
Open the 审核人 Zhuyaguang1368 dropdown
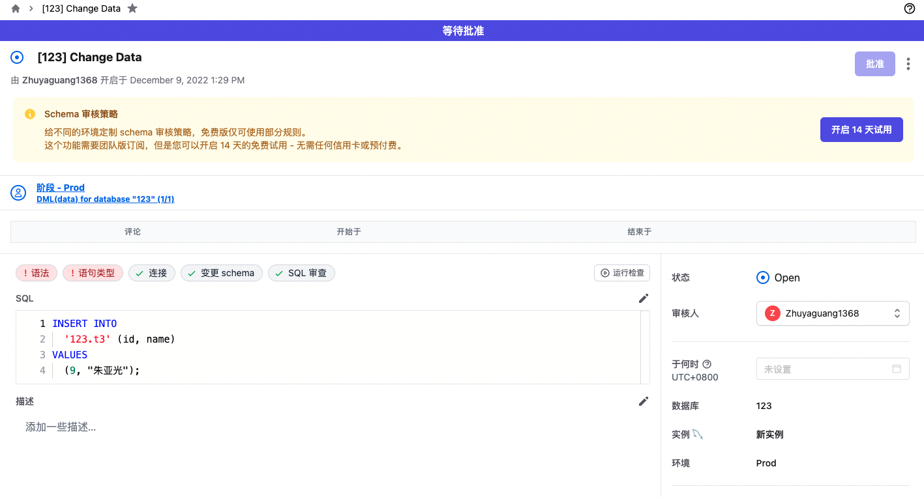coord(833,313)
